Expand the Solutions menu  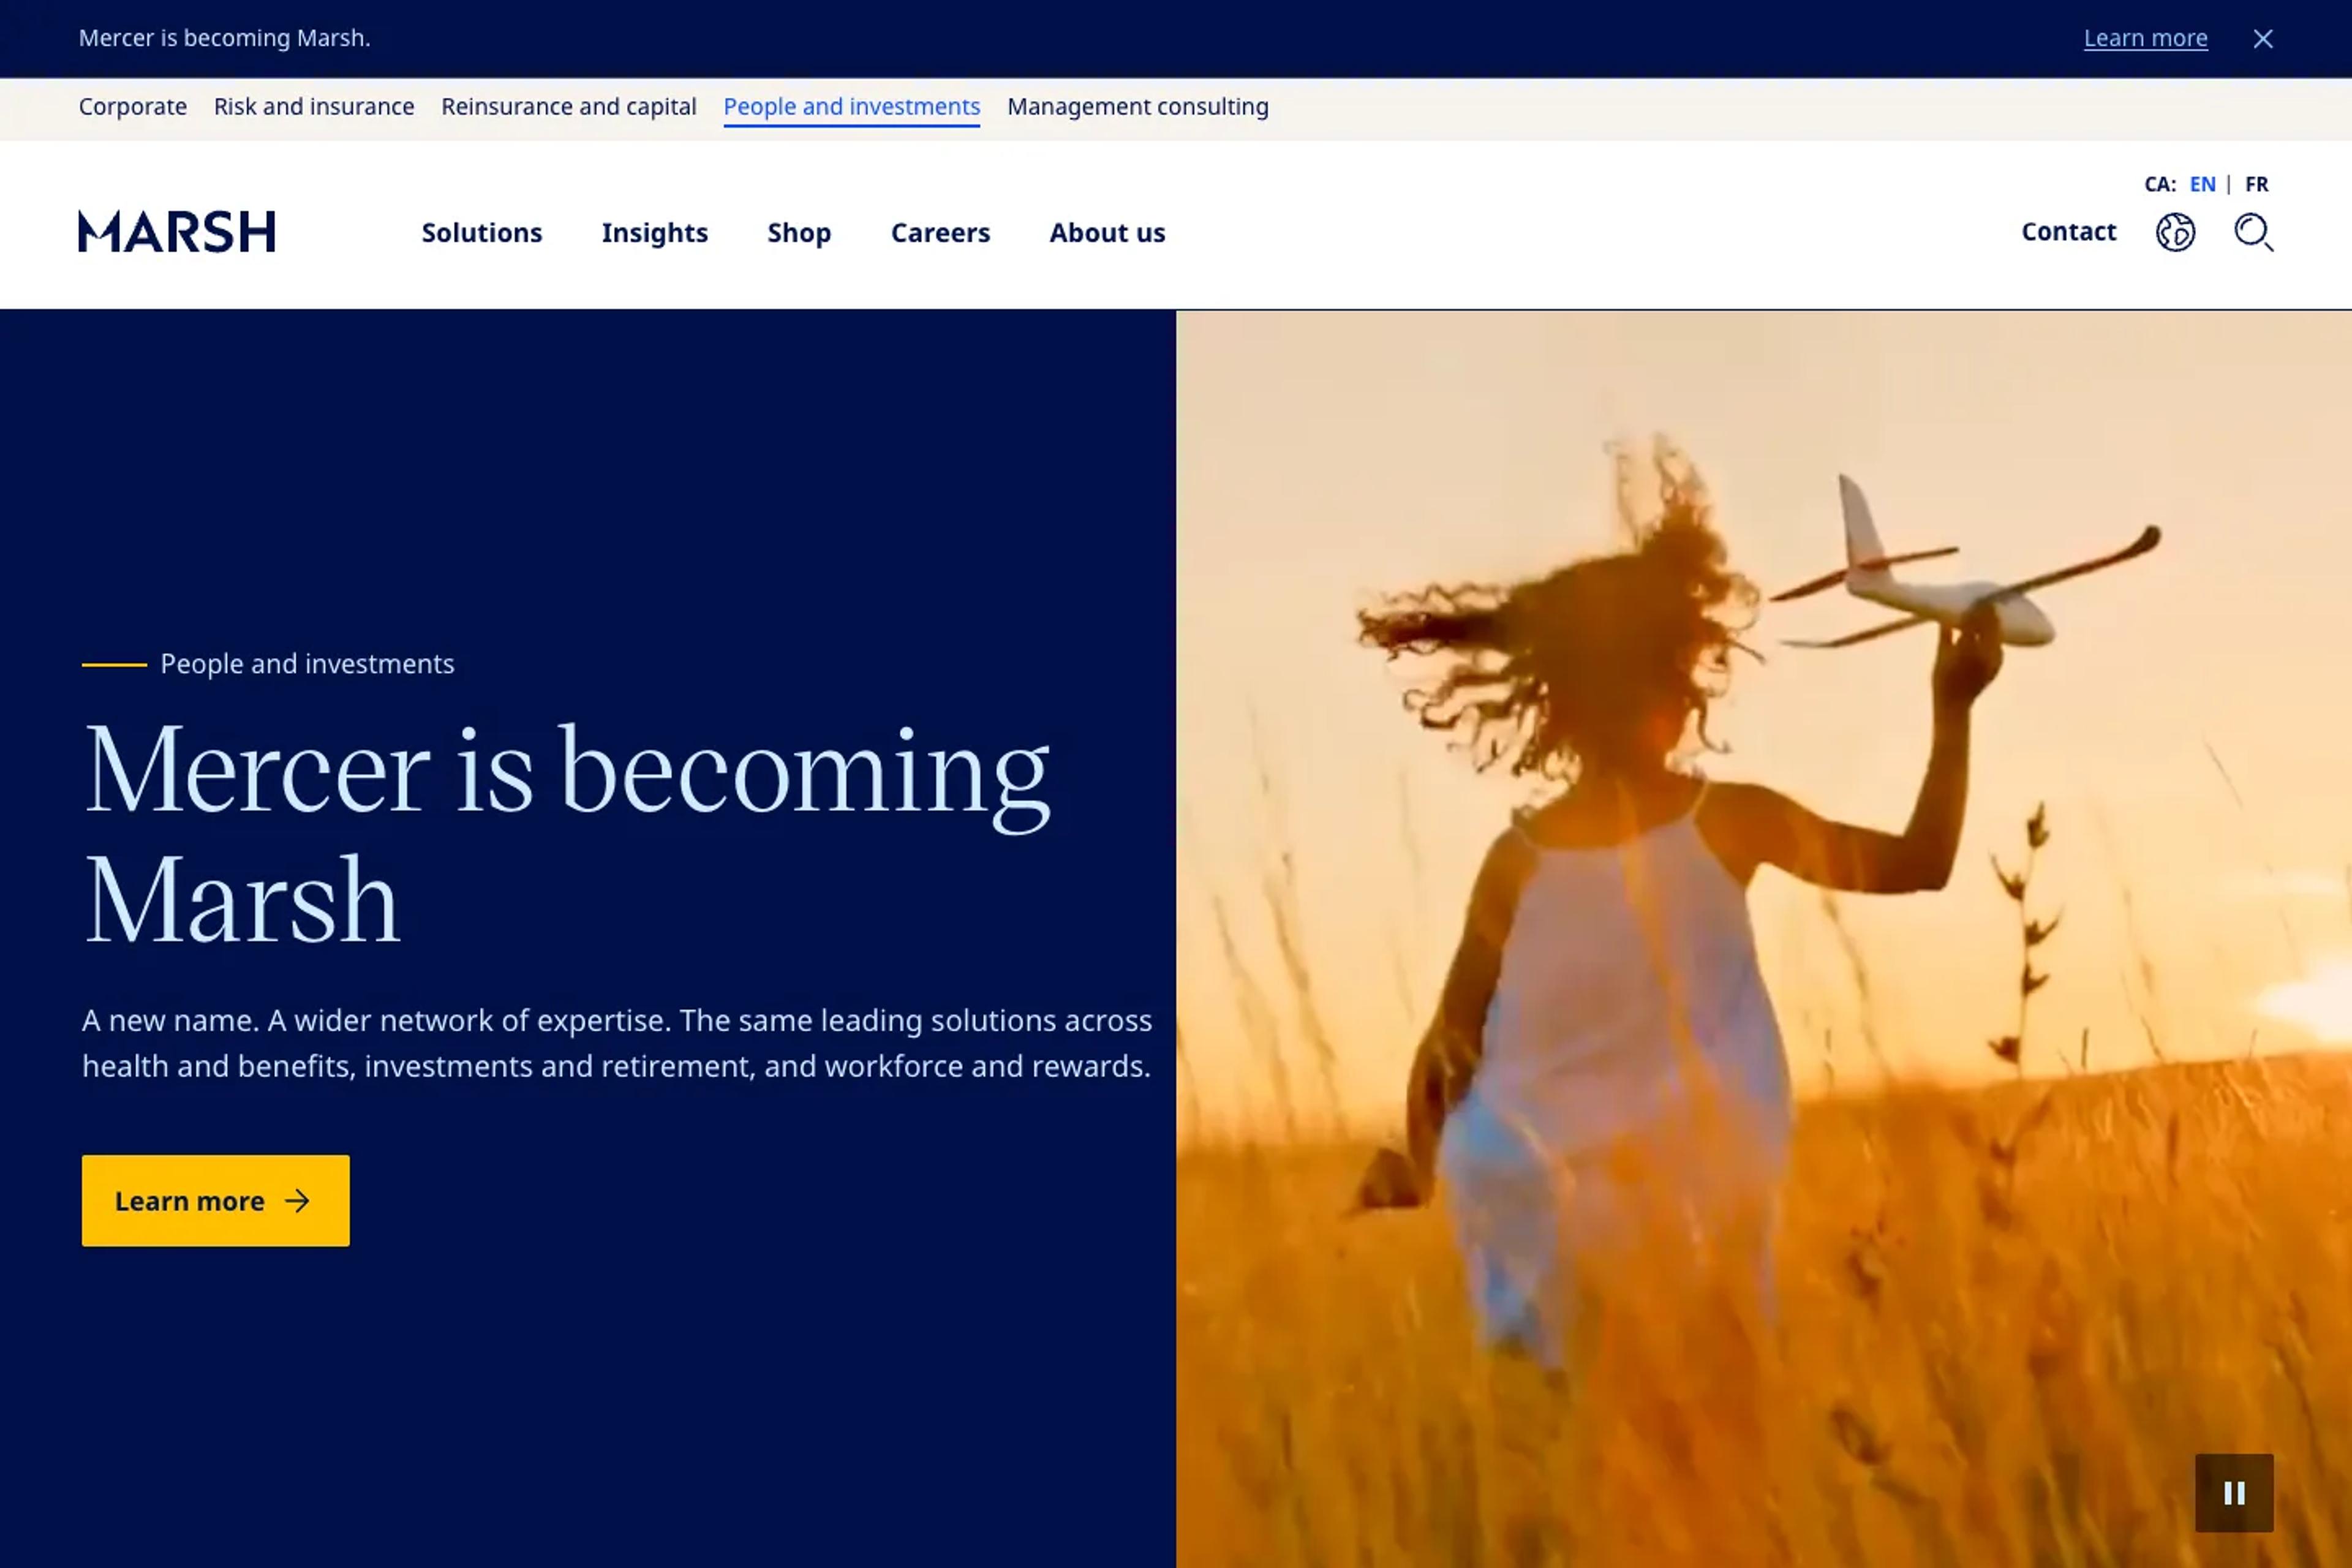[482, 233]
